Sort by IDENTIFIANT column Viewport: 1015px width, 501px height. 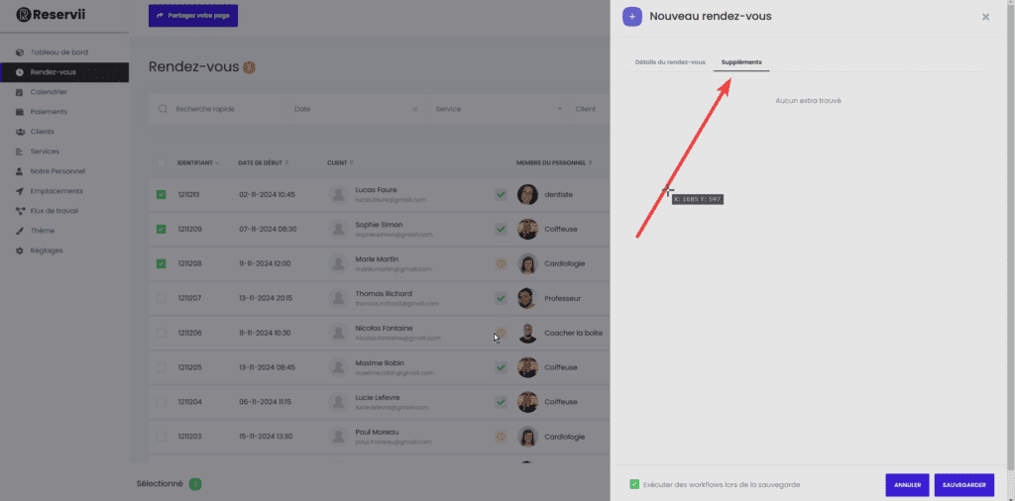coord(197,163)
